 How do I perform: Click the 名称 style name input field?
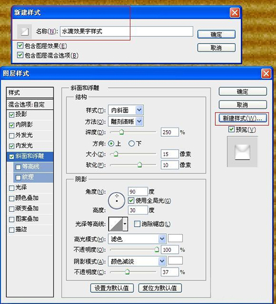[126, 31]
